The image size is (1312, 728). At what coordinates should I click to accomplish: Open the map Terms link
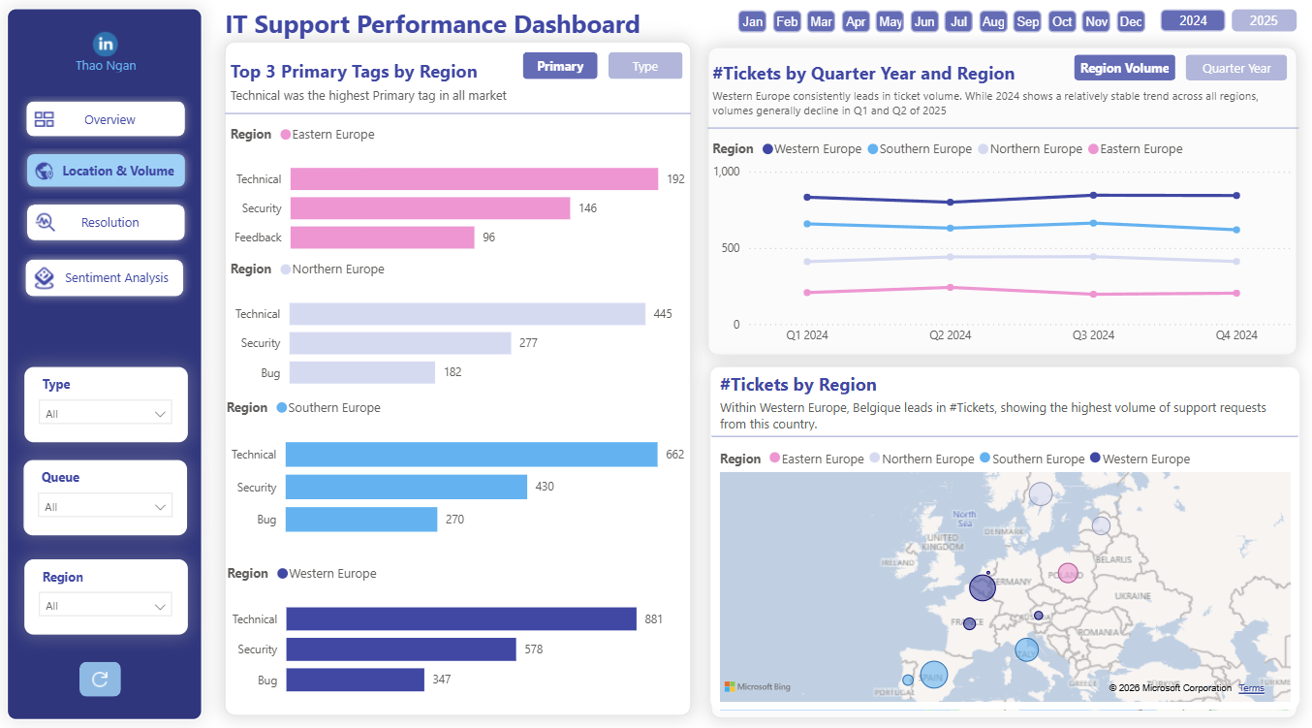[x=1251, y=688]
